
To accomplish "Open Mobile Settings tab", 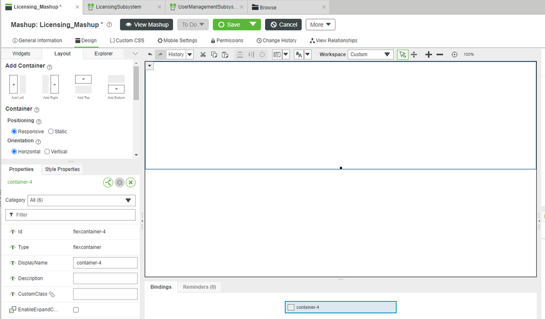I will point(177,41).
